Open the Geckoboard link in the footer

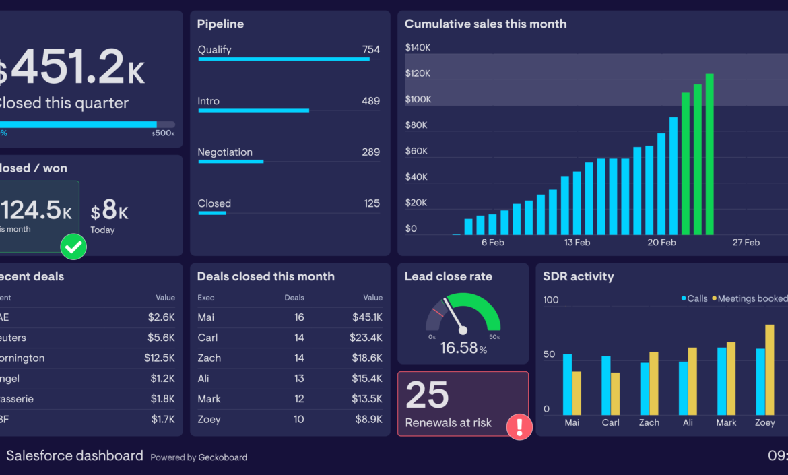pos(222,457)
